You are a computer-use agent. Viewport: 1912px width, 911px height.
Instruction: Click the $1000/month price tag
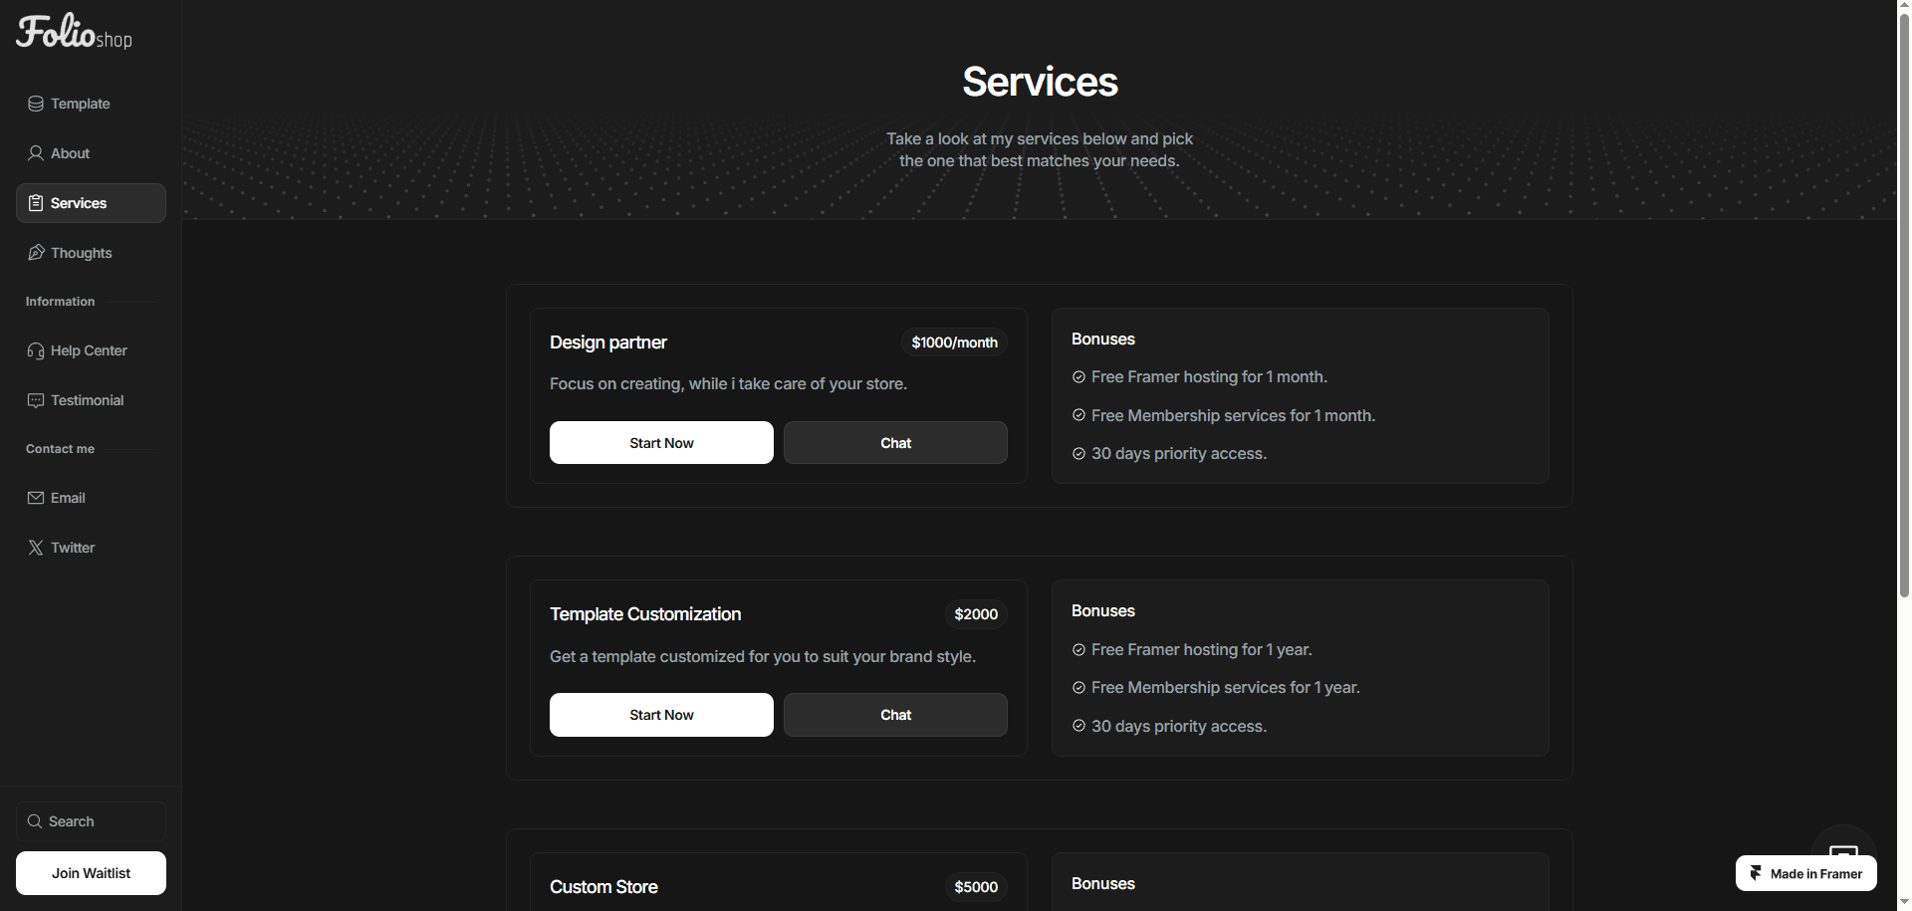point(954,342)
